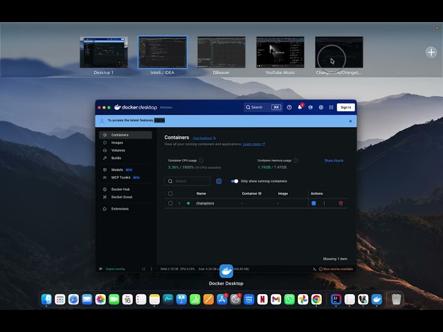The width and height of the screenshot is (443, 332).
Task: Open Containers in the Docker sidebar
Action: (125, 135)
